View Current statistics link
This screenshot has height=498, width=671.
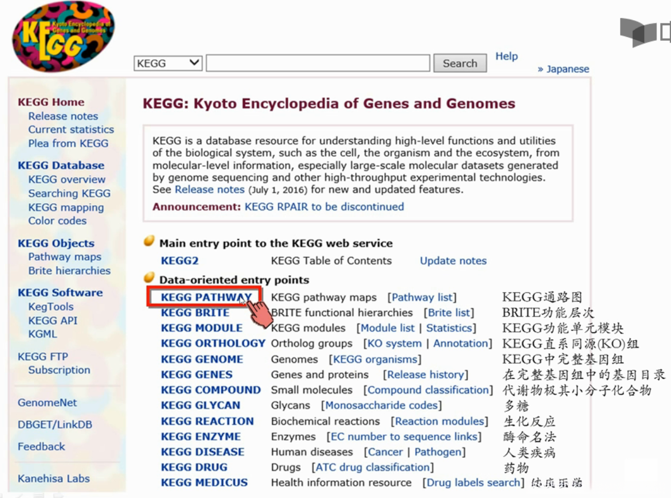point(71,129)
